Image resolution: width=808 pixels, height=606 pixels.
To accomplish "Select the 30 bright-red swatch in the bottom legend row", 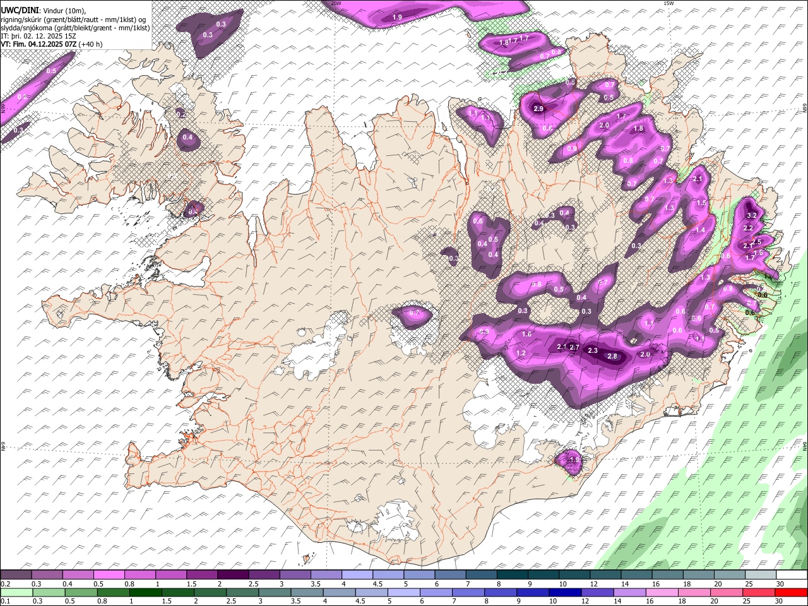I will (x=791, y=592).
